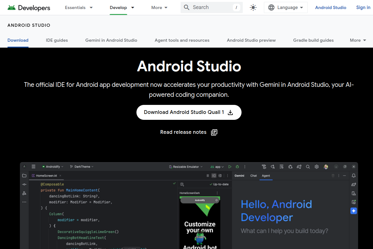
Task: Click the Gradle sync elephant icon in IDE toolbar
Action: tap(299, 167)
